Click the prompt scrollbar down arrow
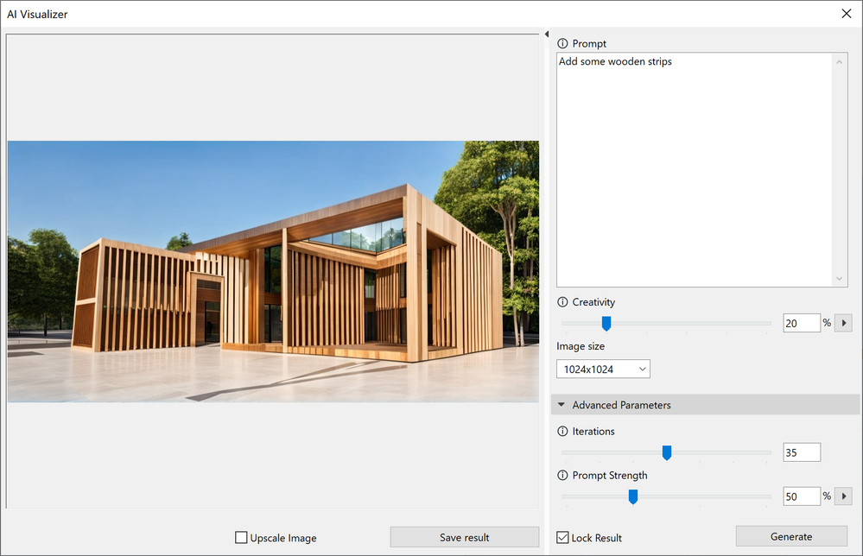The height and width of the screenshot is (556, 863). point(840,279)
